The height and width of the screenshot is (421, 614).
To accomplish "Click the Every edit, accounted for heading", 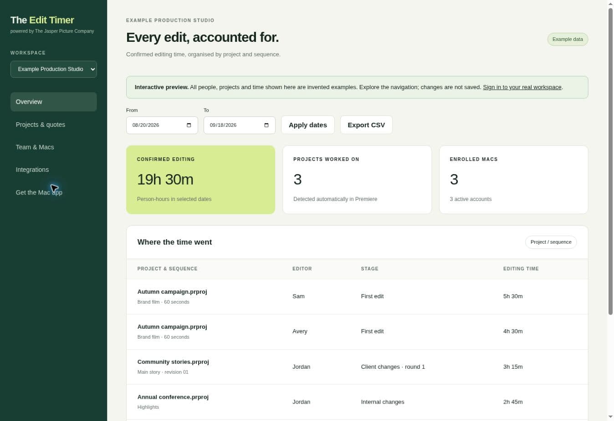I will tap(202, 37).
